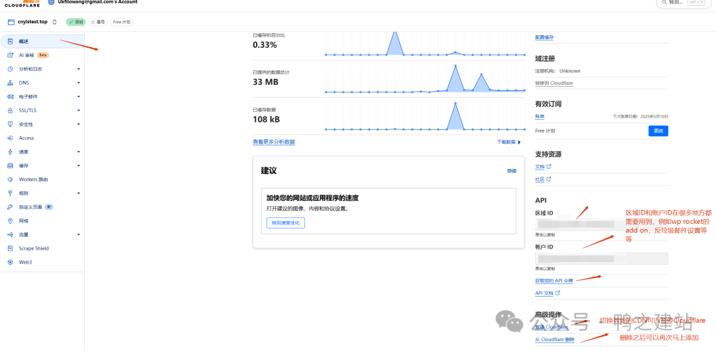The height and width of the screenshot is (351, 716).
Task: Copy the 区域 ID value field
Action: click(601, 225)
